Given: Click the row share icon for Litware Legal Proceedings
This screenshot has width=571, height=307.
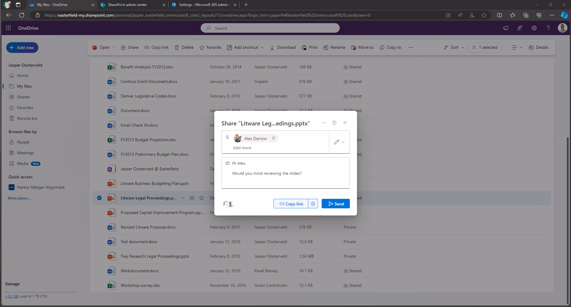Looking at the screenshot, I should [x=192, y=198].
